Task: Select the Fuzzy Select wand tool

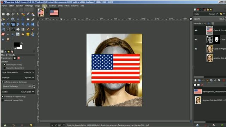Action: click(18, 14)
